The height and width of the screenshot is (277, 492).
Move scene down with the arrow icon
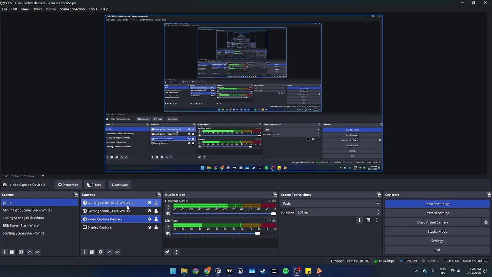pyautogui.click(x=37, y=252)
